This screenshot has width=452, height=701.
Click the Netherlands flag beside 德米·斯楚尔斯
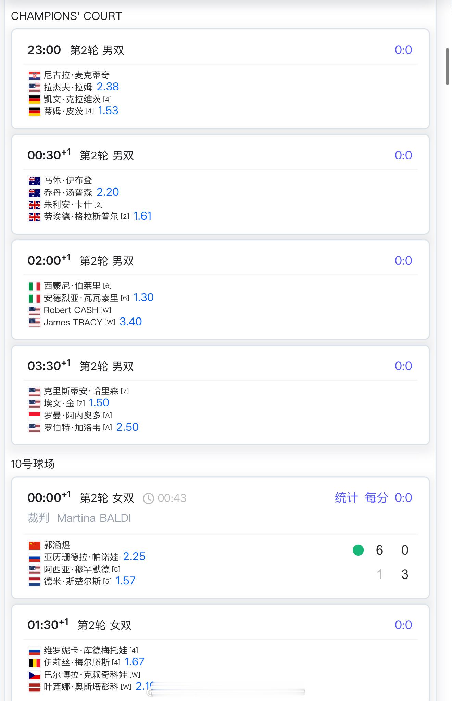tap(35, 582)
